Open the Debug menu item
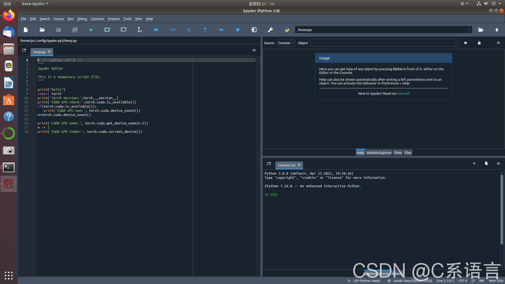This screenshot has width=505, height=284. coord(82,19)
